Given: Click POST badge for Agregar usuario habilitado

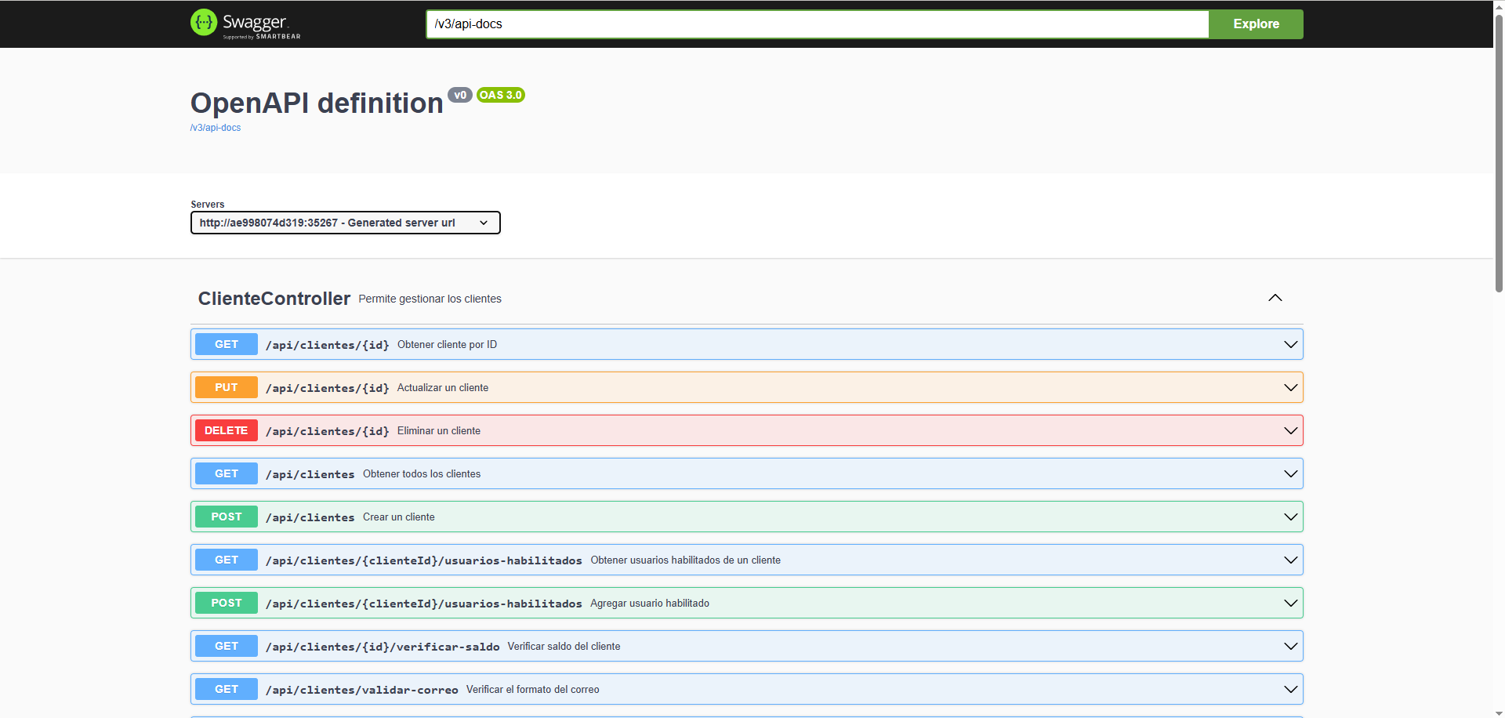Looking at the screenshot, I should point(226,604).
